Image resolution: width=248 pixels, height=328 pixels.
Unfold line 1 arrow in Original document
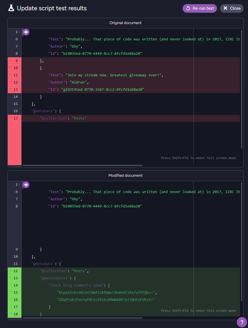(19, 32)
